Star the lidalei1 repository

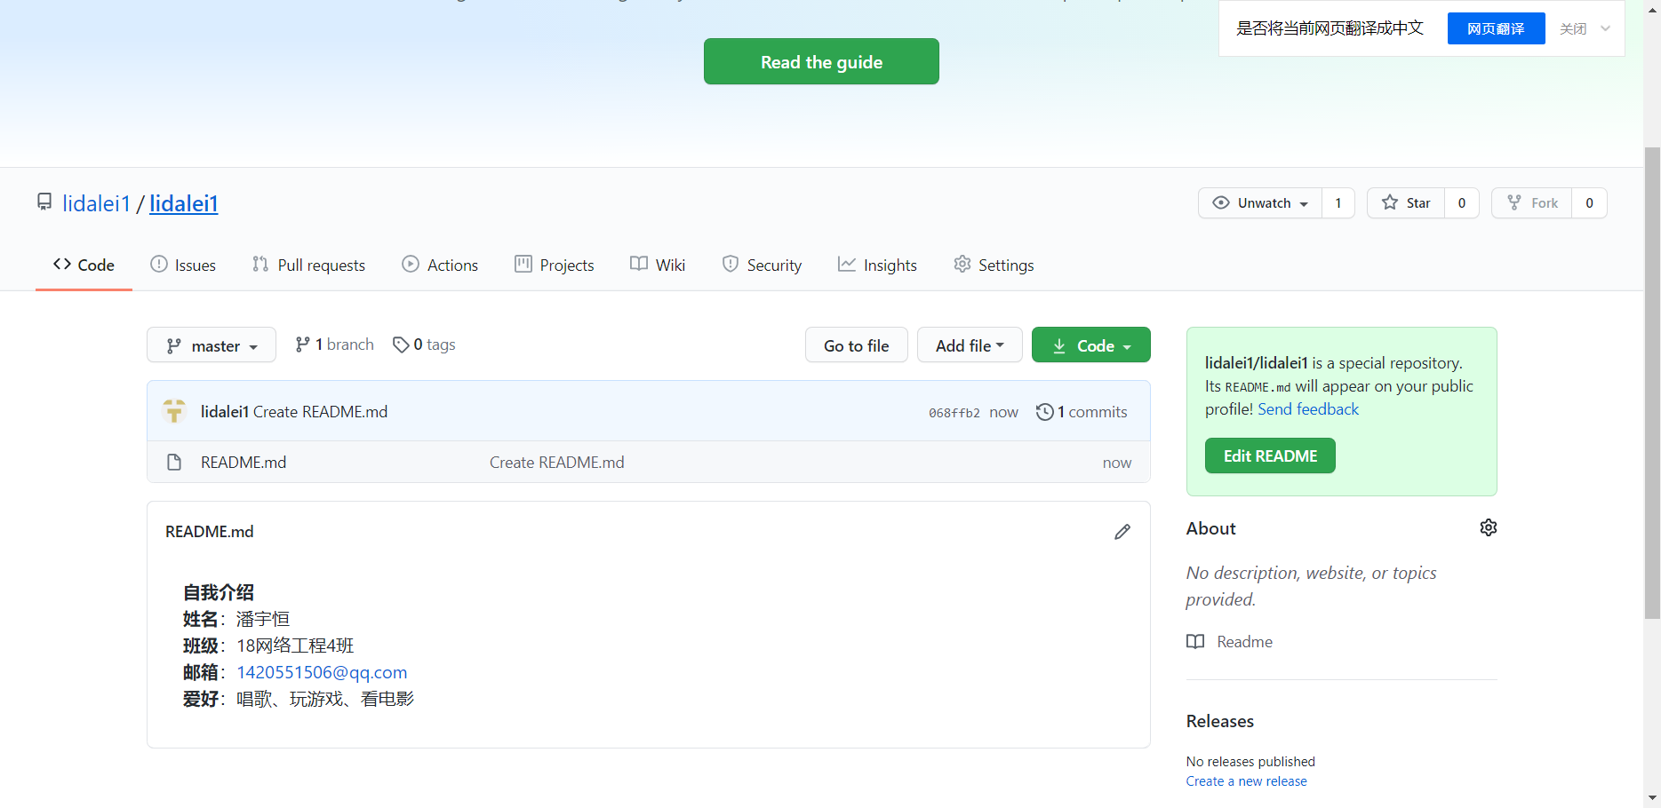coord(1406,202)
